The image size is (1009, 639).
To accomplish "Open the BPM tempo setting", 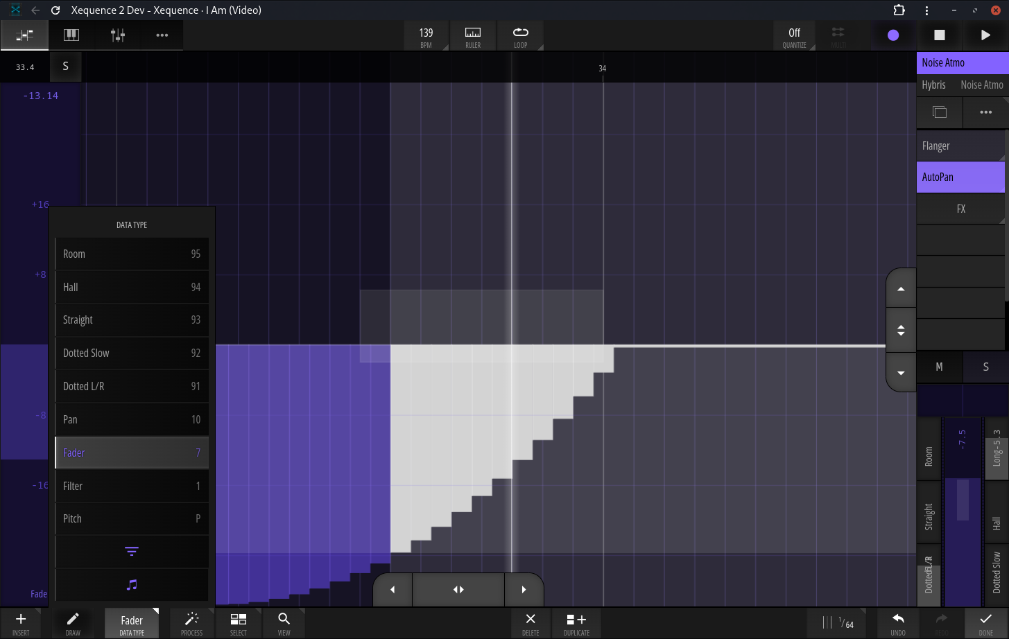I will point(426,36).
